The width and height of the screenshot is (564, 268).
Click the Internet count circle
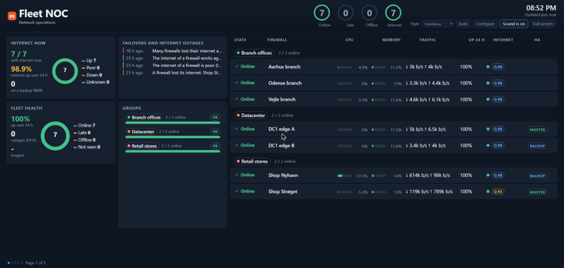393,13
